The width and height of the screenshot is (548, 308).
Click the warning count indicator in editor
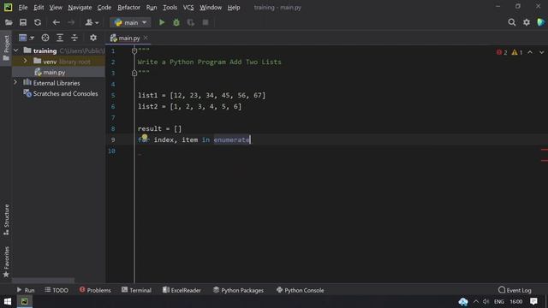click(x=517, y=52)
